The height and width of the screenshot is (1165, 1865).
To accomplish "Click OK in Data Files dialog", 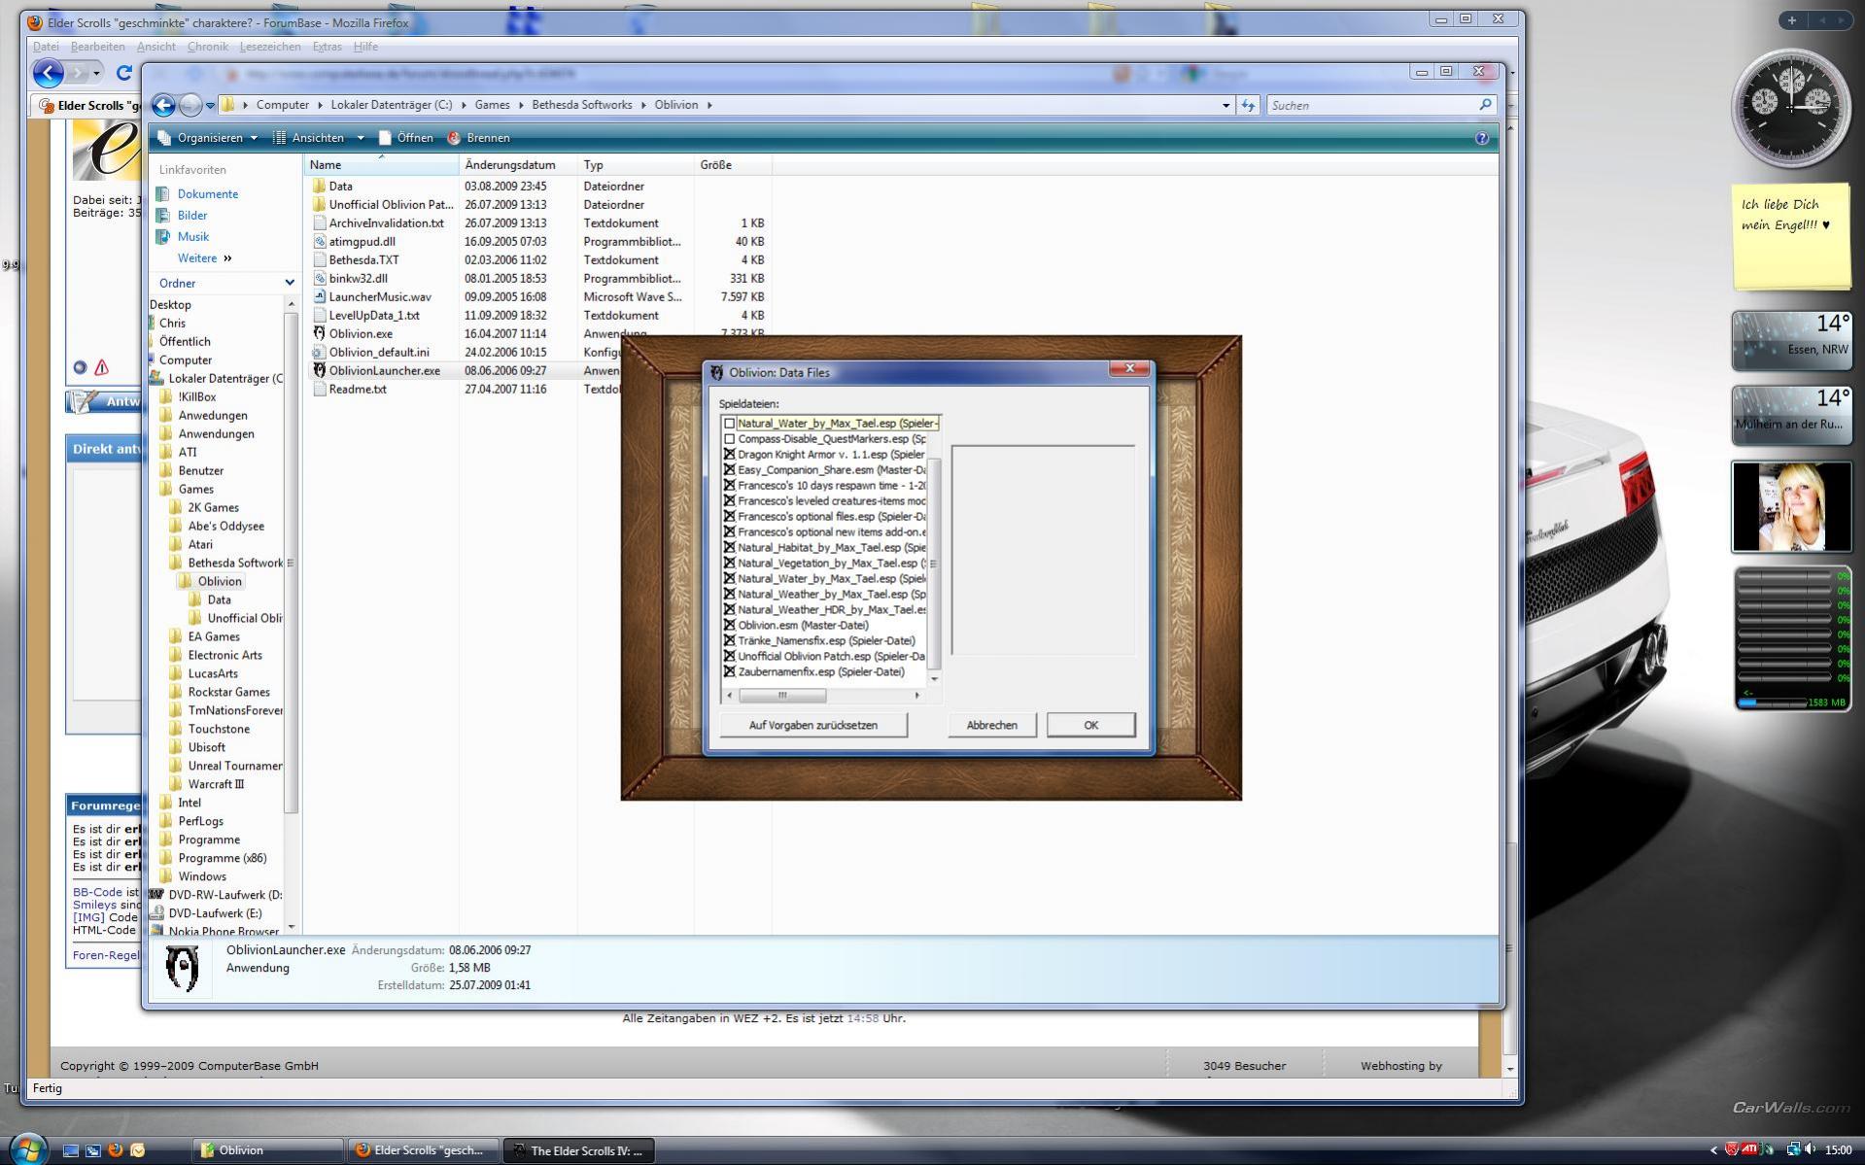I will (1090, 725).
